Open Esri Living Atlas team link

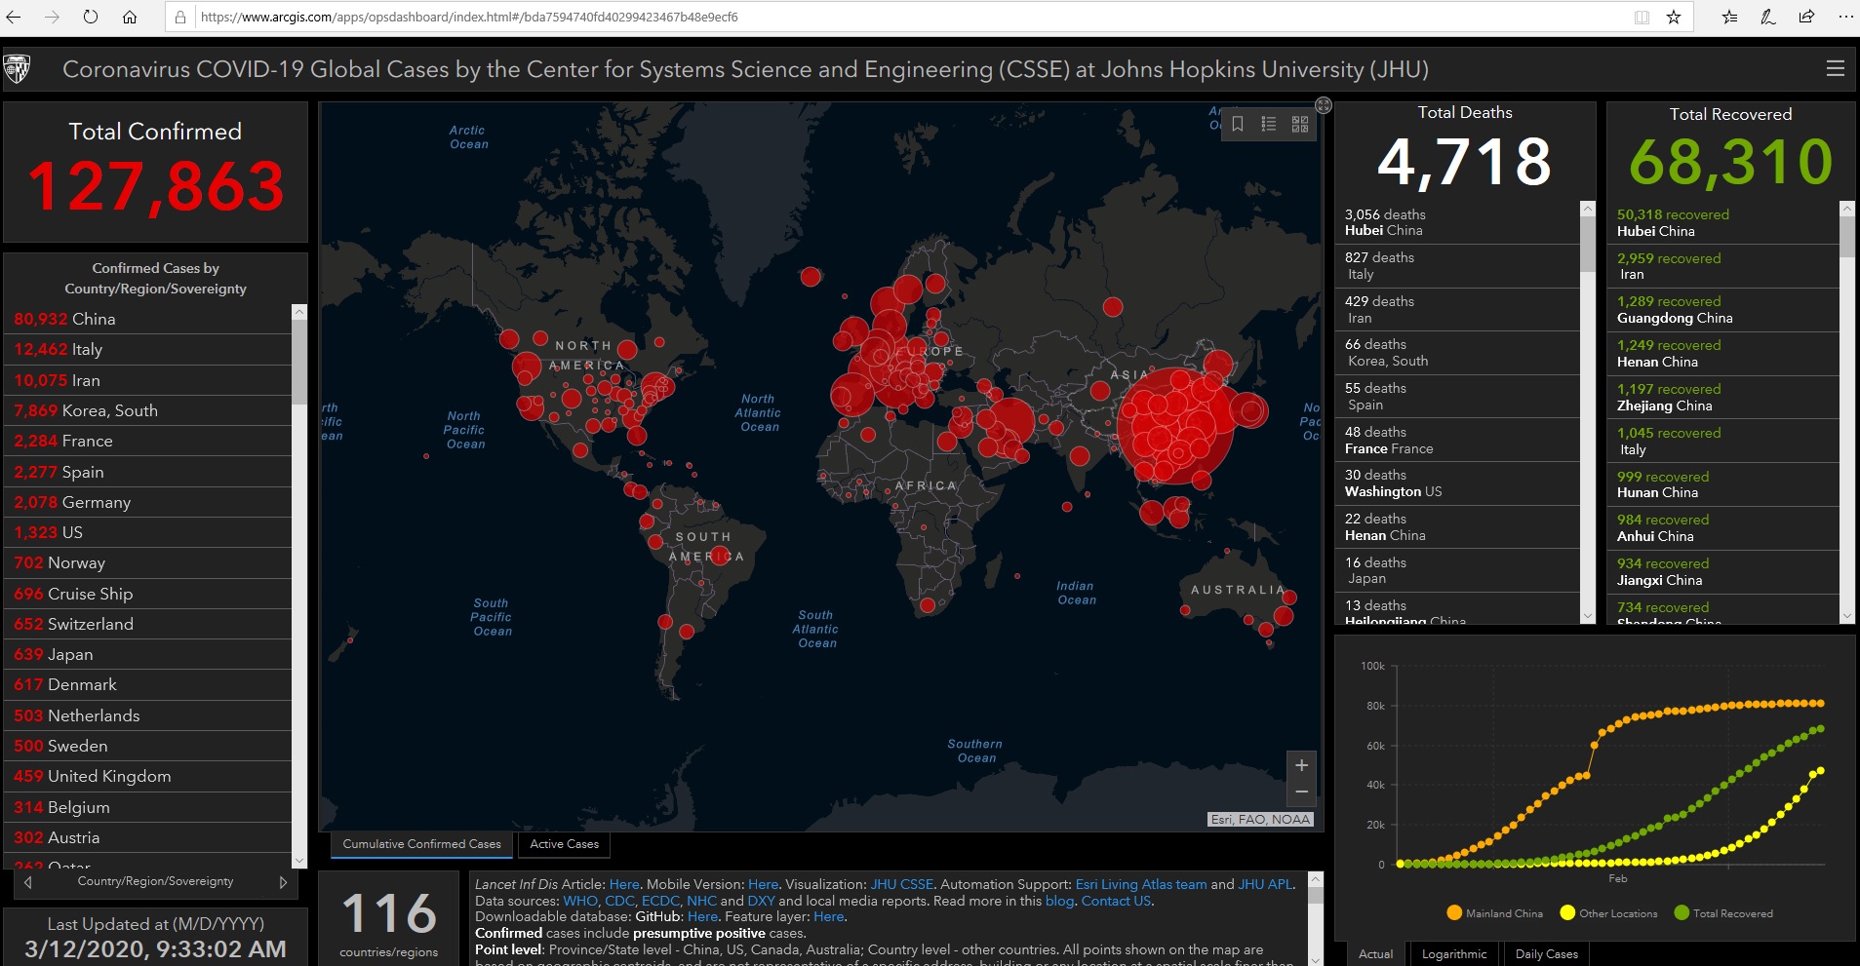(x=1141, y=884)
